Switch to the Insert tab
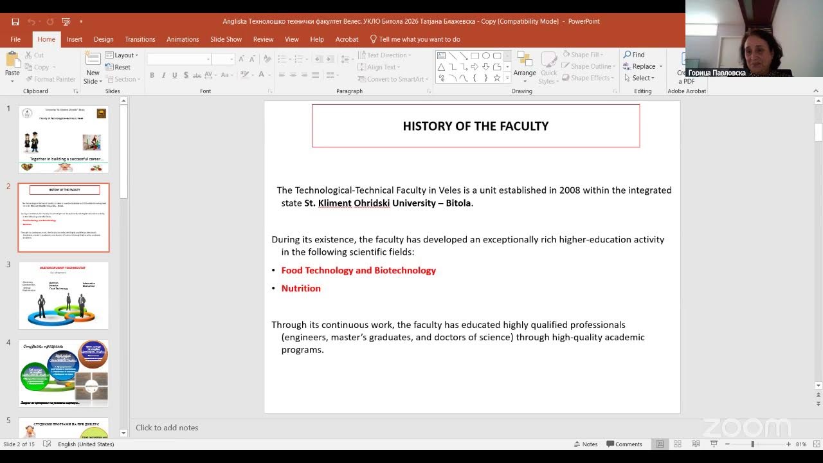The height and width of the screenshot is (463, 823). 75,39
